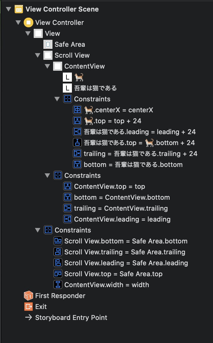The height and width of the screenshot is (343, 213).
Task: Click the Safe Area icon
Action: tap(48, 44)
